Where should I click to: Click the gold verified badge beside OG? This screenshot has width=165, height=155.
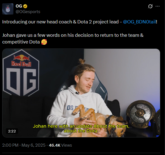coord(25,6)
